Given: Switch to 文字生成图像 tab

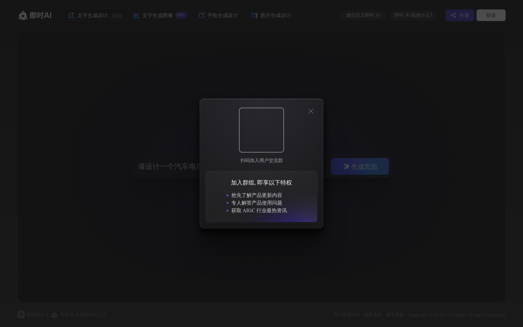Looking at the screenshot, I should click(x=160, y=15).
